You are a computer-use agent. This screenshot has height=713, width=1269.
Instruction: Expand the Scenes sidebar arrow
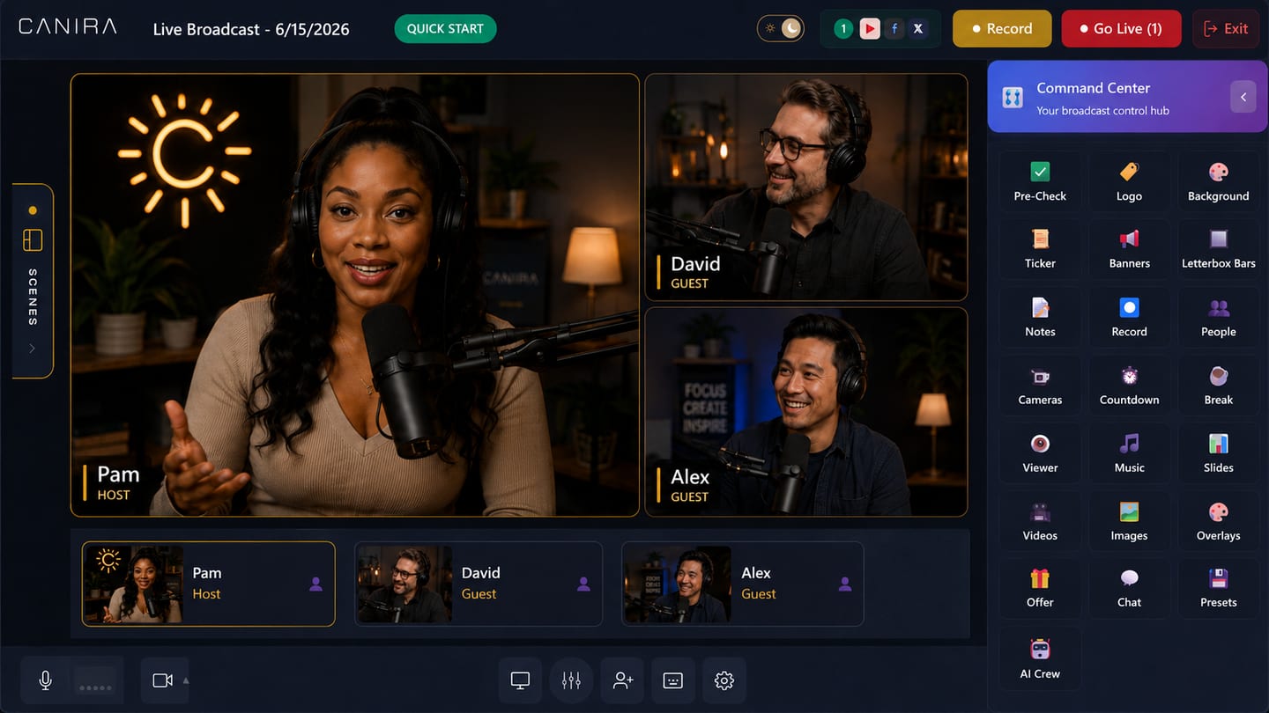point(33,349)
